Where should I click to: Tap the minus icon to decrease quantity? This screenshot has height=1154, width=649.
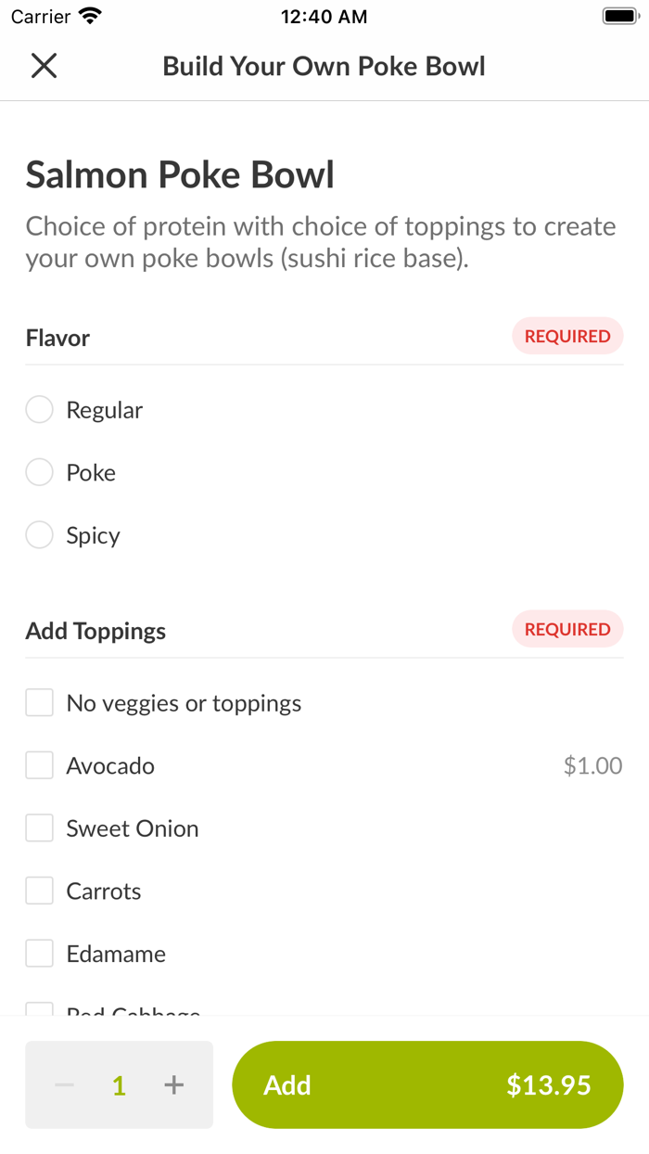tap(63, 1084)
